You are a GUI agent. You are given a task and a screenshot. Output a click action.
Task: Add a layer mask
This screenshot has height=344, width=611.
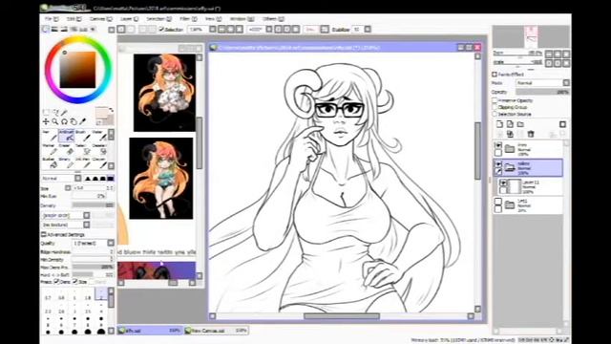tap(562, 124)
